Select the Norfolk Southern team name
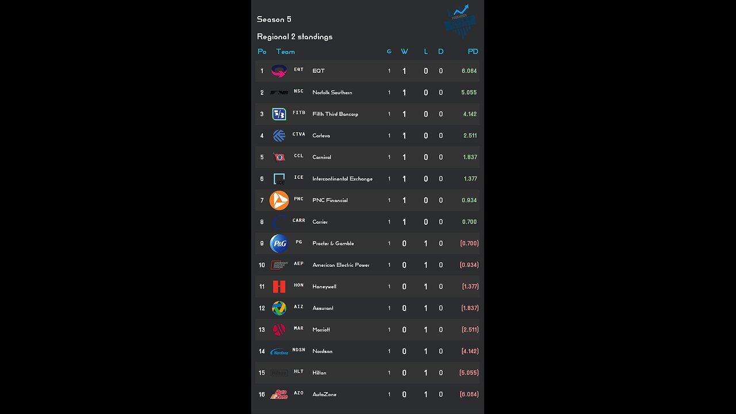 [x=332, y=93]
